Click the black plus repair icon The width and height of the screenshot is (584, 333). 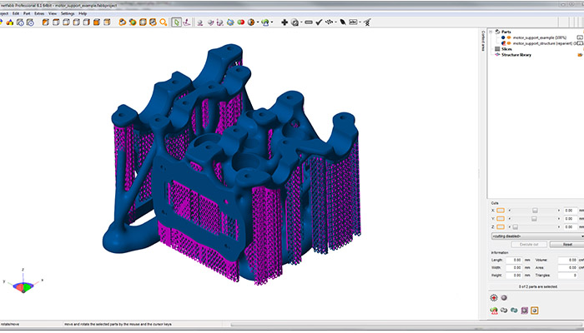coord(284,22)
